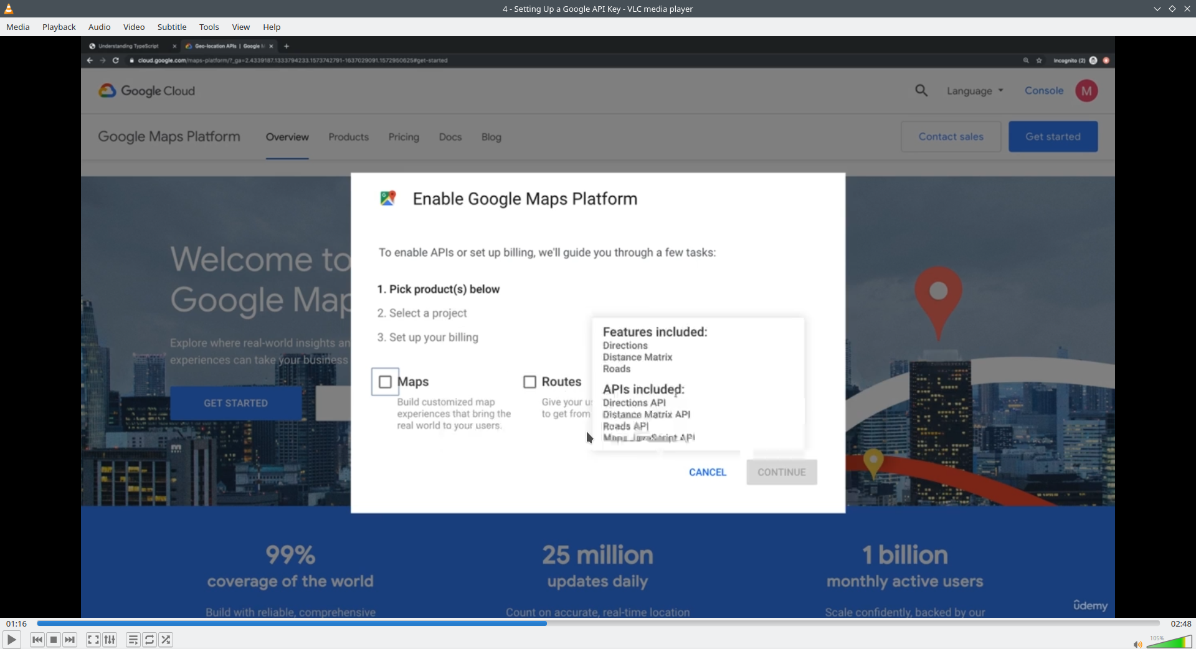Toggle fullscreen video mode

[93, 640]
